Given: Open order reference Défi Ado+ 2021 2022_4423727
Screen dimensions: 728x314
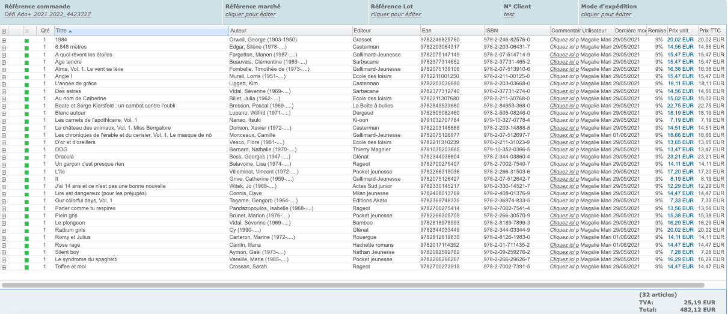Looking at the screenshot, I should coord(48,14).
